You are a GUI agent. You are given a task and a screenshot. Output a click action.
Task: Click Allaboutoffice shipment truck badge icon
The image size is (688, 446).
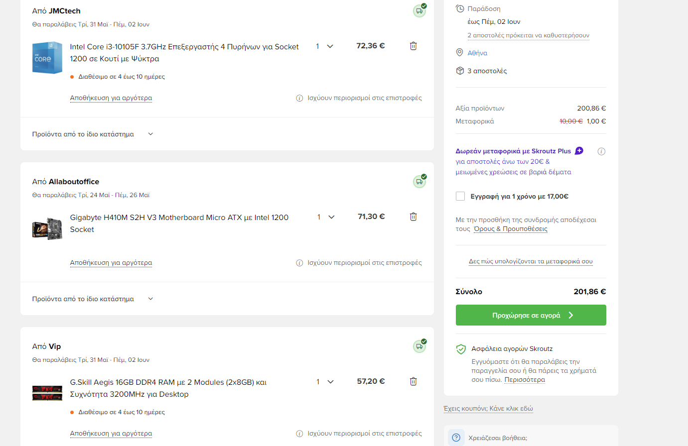point(419,181)
